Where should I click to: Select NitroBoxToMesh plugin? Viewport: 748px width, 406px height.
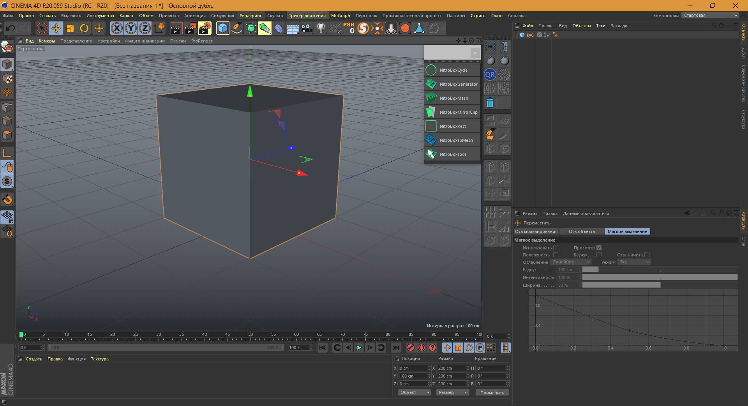452,140
